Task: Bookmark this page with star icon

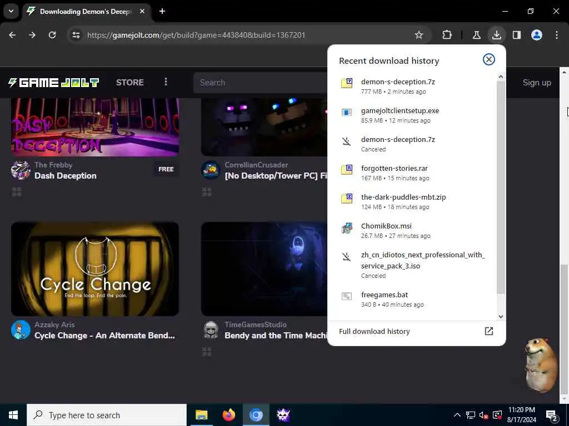Action: tap(419, 35)
